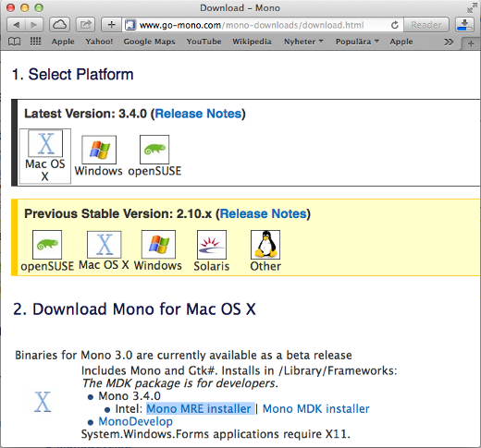Expand the Populära bookmarks folder
Image resolution: width=481 pixels, height=448 pixels.
point(357,42)
